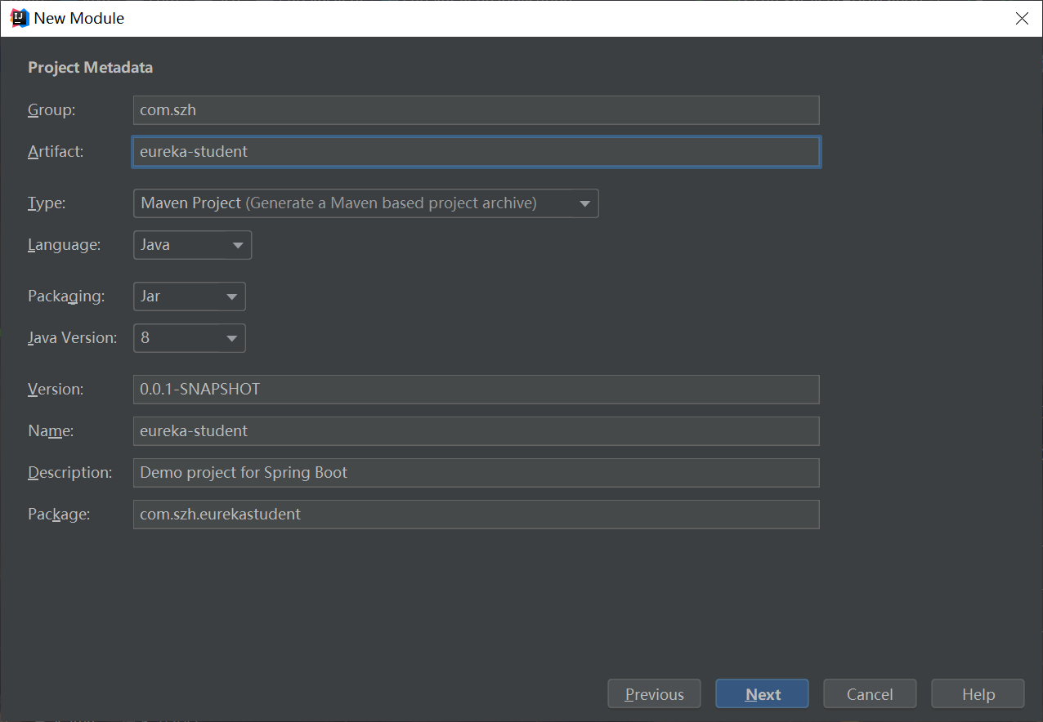Close the New Module dialog
This screenshot has height=722, width=1043.
1022,18
